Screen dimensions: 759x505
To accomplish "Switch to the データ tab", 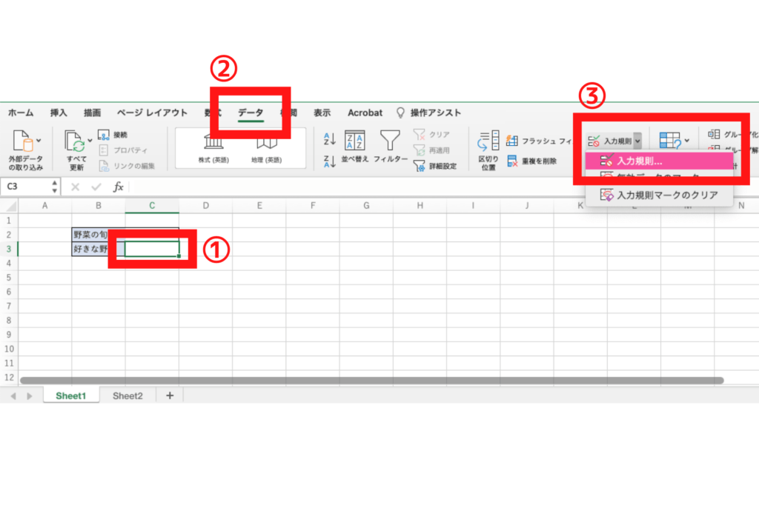I will (x=251, y=113).
